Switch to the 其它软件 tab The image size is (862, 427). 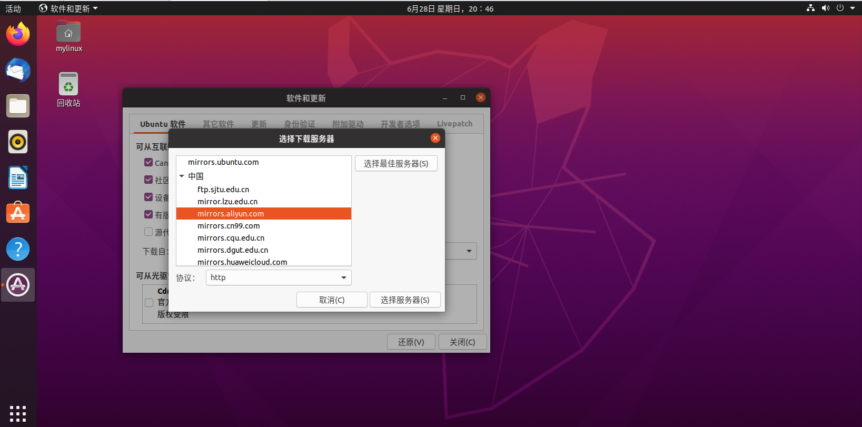tap(219, 124)
